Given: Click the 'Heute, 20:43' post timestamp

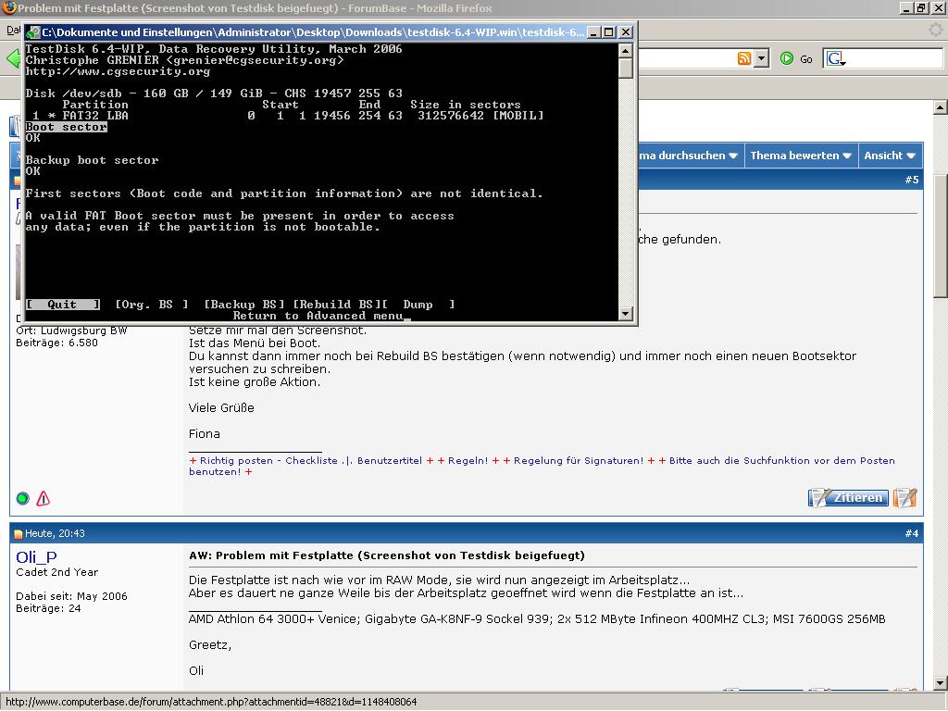Looking at the screenshot, I should point(55,534).
